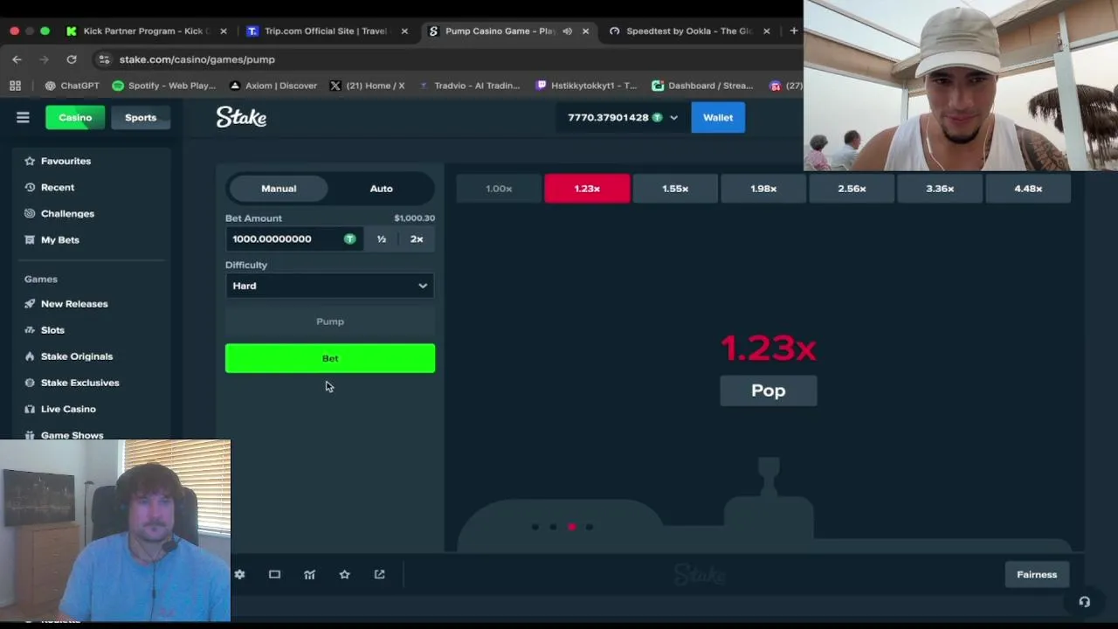Open Axiom Discover bookmark
The image size is (1118, 629).
click(x=273, y=86)
